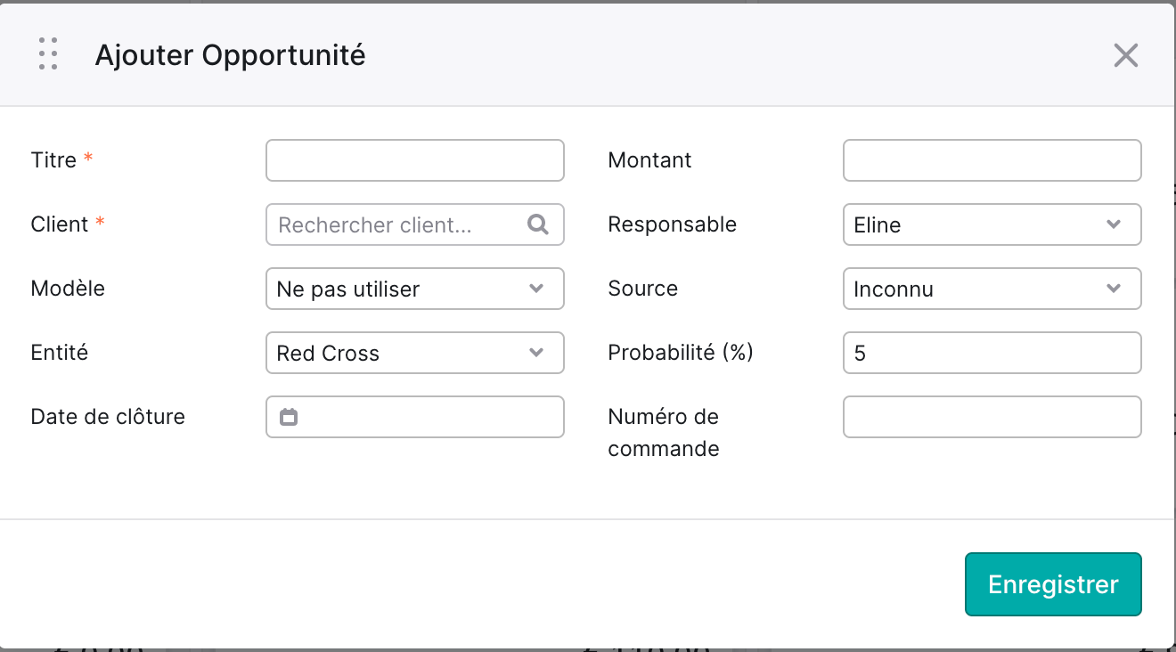Expand the Modèle dropdown chevron
This screenshot has width=1176, height=652.
536,289
